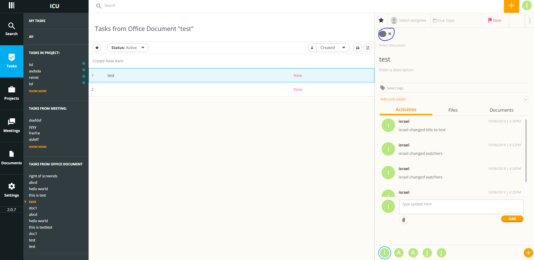This screenshot has height=260, width=534.
Task: Collapse the Add sub-tasks section chevron
Action: (x=526, y=99)
